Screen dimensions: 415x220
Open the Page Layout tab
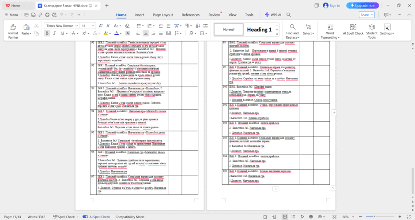(163, 15)
